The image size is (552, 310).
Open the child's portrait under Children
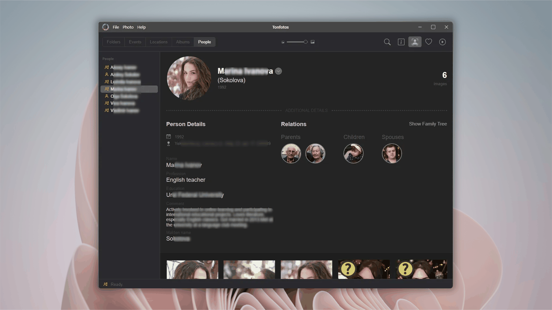353,153
